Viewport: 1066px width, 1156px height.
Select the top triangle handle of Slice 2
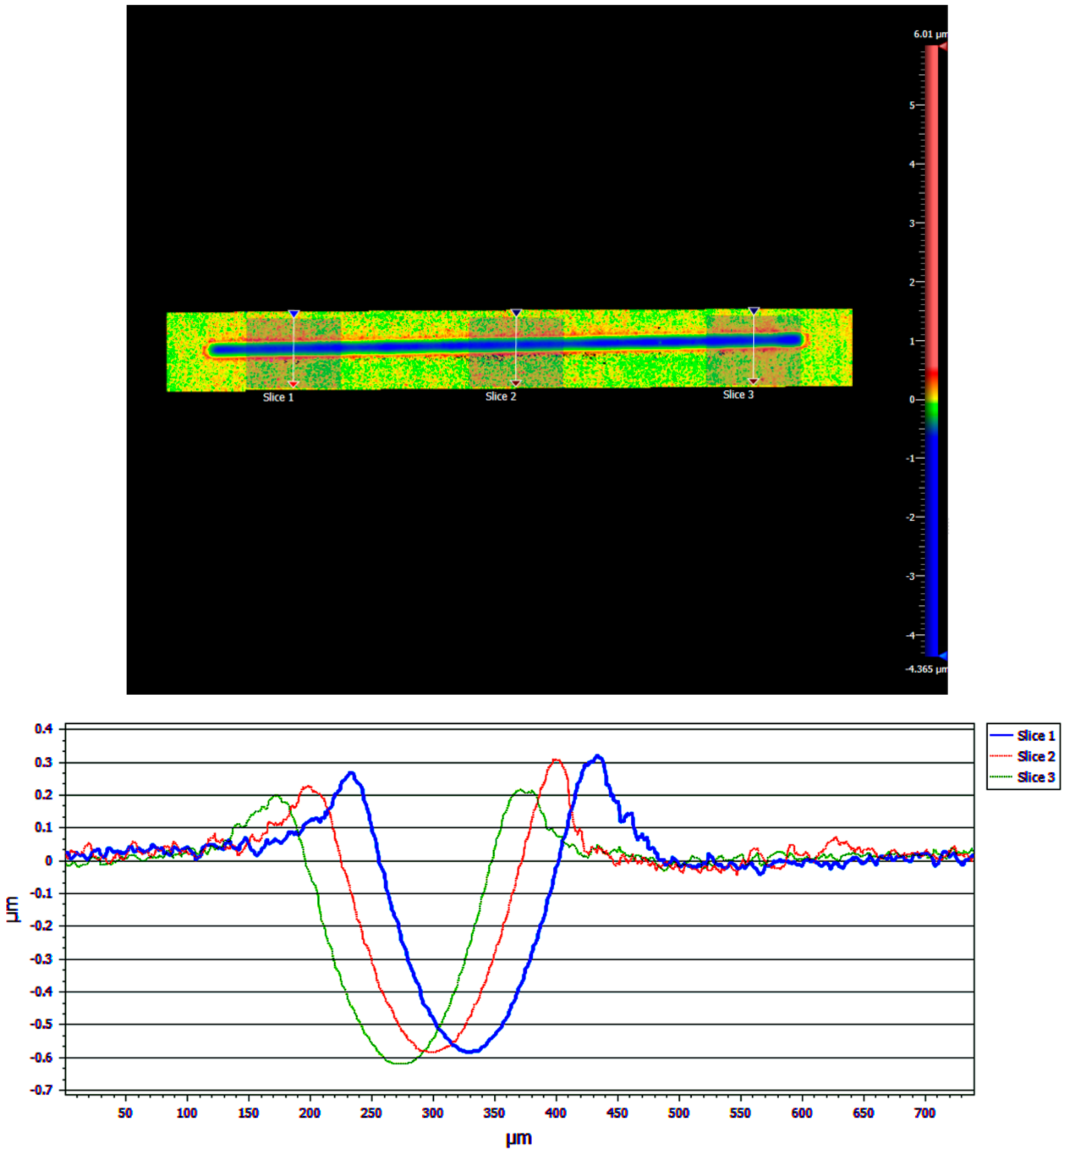(516, 313)
